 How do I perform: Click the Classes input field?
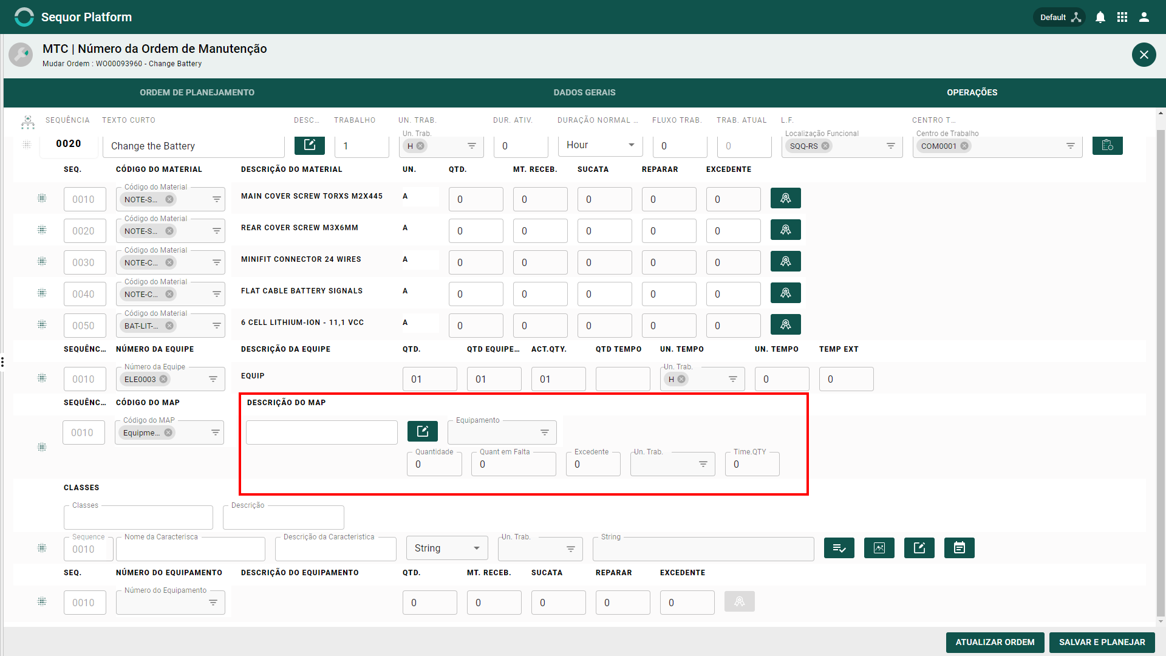coord(138,518)
